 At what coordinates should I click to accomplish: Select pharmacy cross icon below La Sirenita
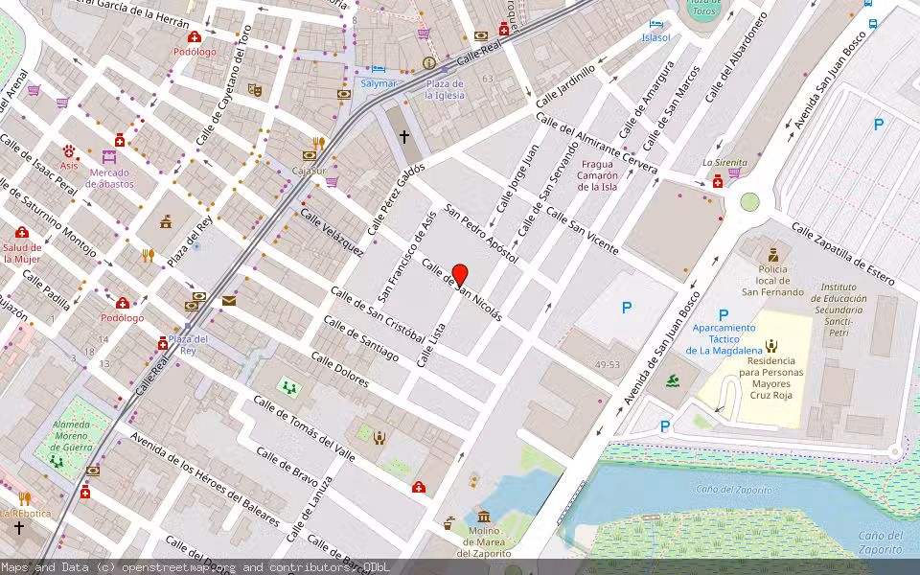point(718,182)
